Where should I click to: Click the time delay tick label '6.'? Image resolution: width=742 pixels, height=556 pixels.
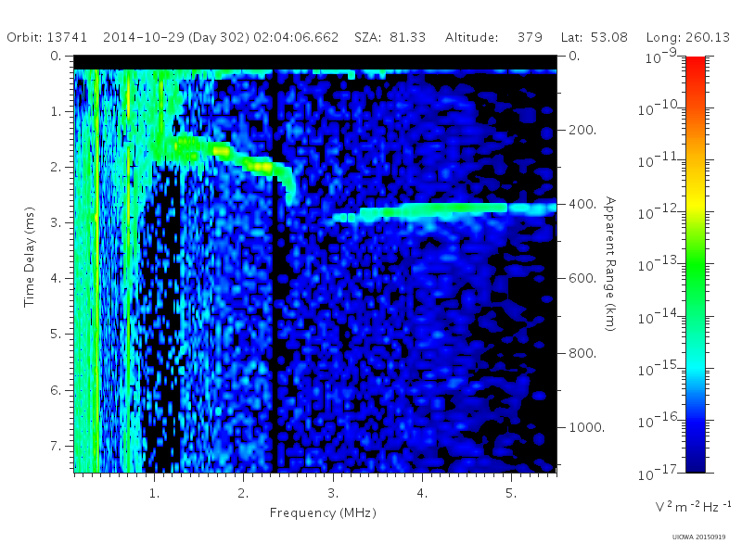tap(56, 390)
